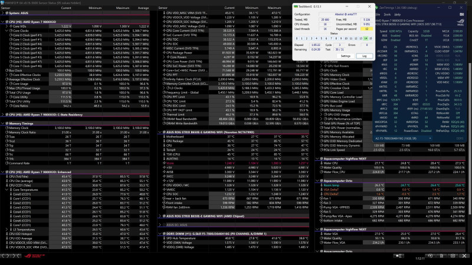Screen dimensions: 472x265
Task: Open the Tools menu in ZenTimings
Action: 387,14
